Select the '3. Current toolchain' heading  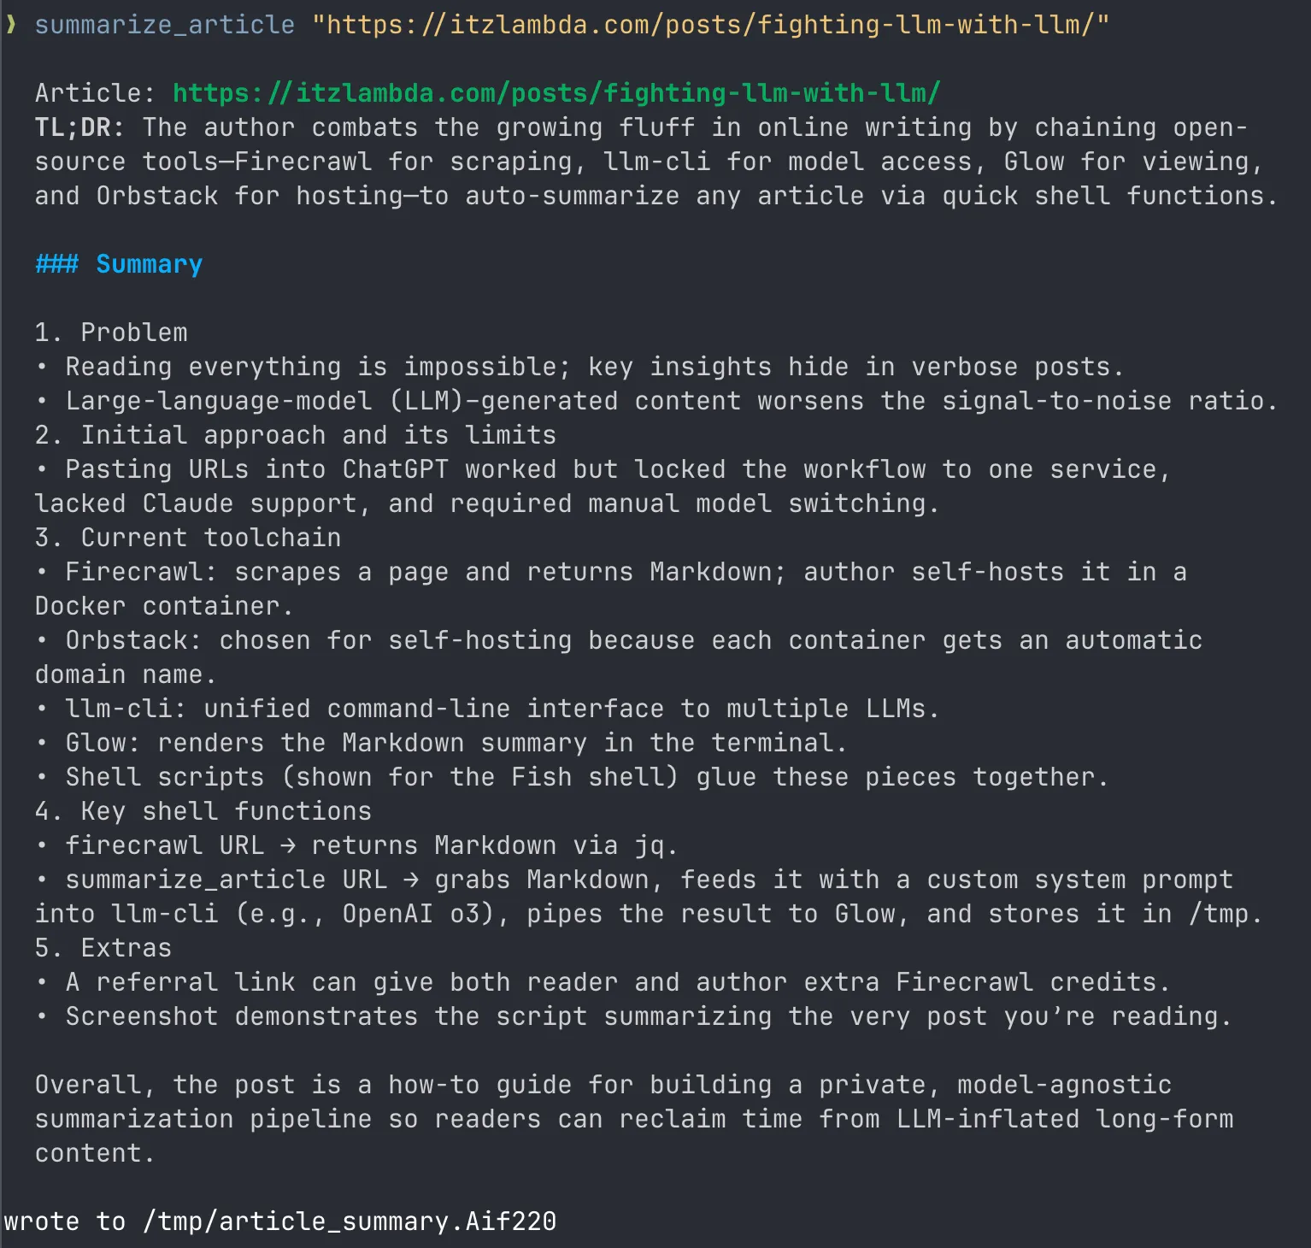coord(188,538)
